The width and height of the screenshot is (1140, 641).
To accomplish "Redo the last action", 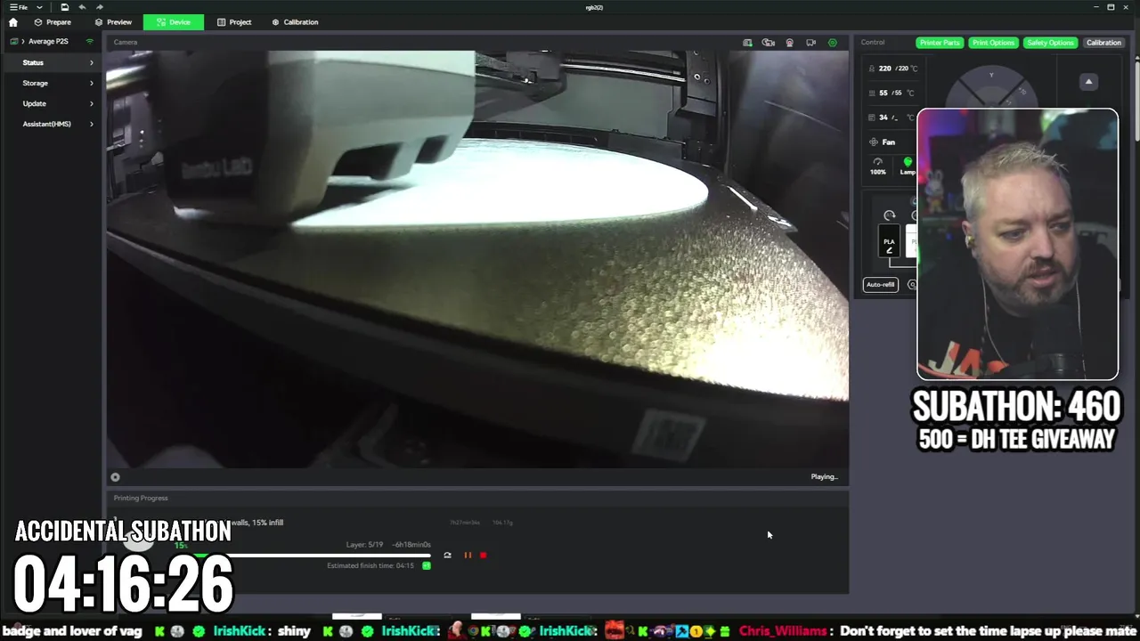I will (x=99, y=7).
